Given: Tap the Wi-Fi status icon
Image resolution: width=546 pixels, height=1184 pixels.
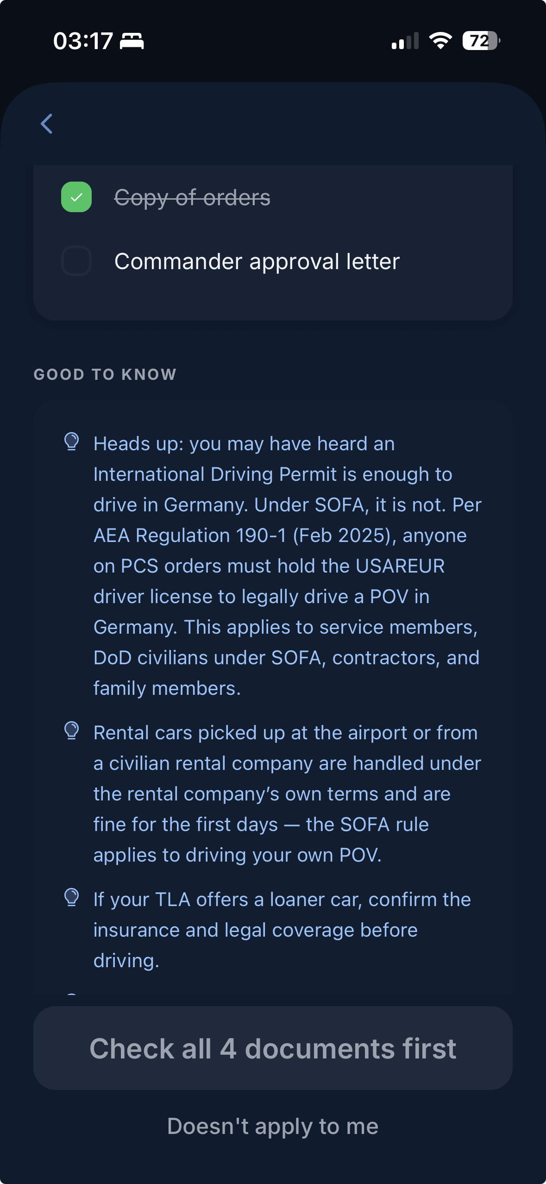Looking at the screenshot, I should pos(440,41).
